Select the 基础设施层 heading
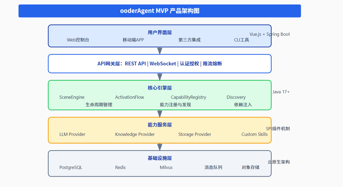This screenshot has width=343, height=187. coord(160,158)
